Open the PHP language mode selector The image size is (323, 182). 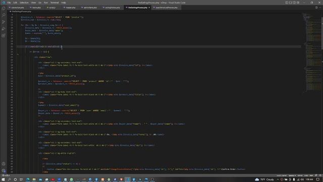pyautogui.click(x=311, y=175)
